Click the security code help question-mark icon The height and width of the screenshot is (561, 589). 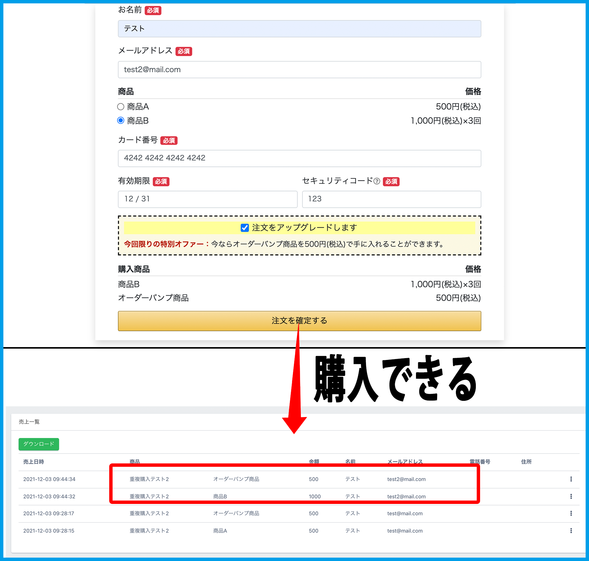coord(377,181)
